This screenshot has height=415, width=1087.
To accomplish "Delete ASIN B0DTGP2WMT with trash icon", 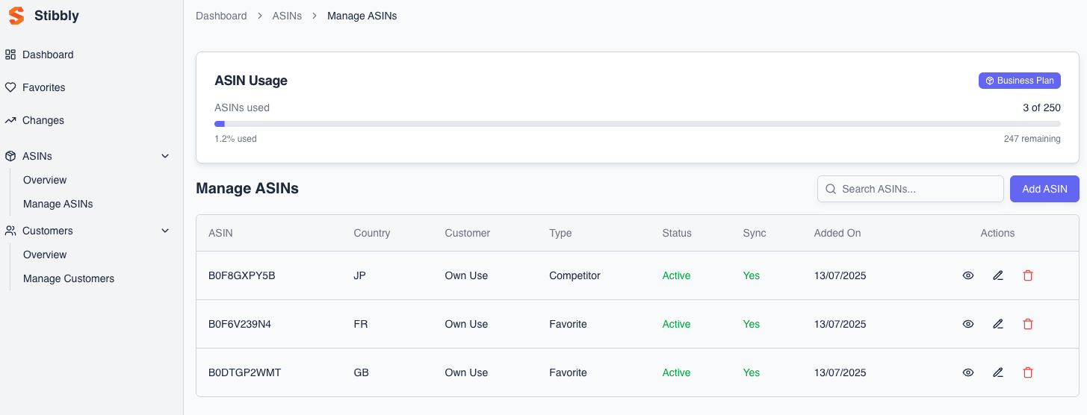I will (1028, 372).
